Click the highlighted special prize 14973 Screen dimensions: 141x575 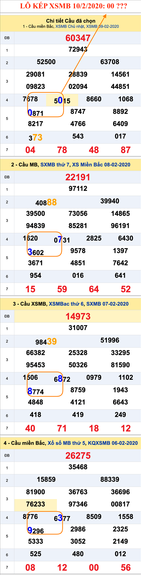(x=78, y=317)
